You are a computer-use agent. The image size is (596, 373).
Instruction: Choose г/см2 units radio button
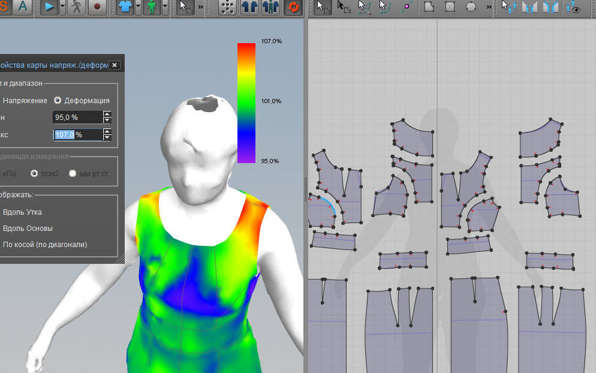tap(35, 173)
